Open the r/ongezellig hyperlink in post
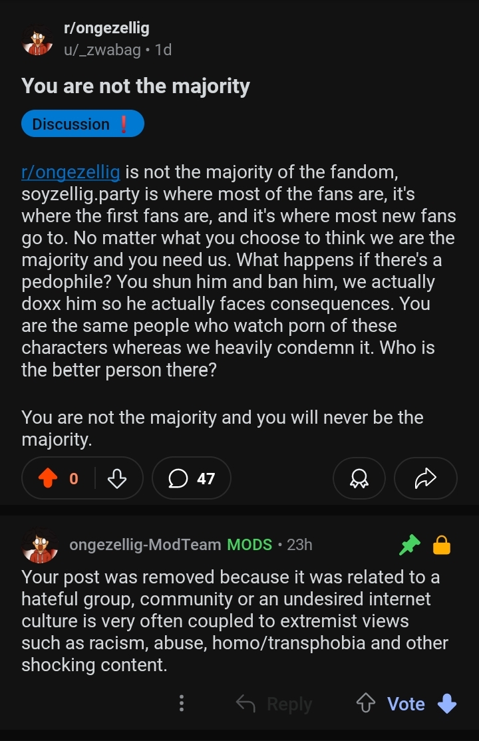This screenshot has height=741, width=479. pos(71,173)
